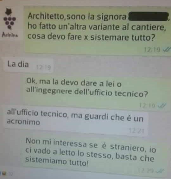Click the blacked-out name redaction bar
Image resolution: width=171 pixels, height=179 pixels.
point(149,16)
